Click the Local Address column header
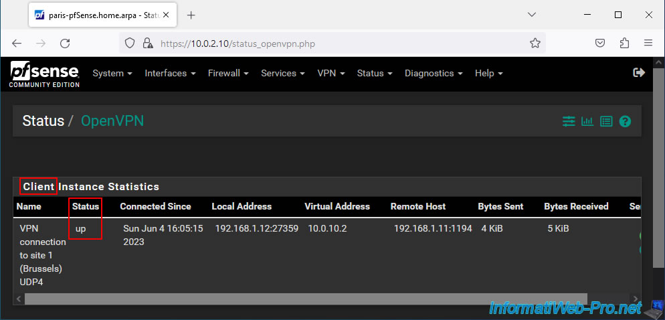 [242, 207]
